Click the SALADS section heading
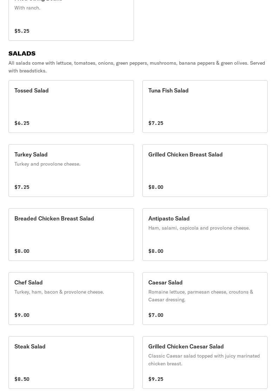 (x=22, y=53)
